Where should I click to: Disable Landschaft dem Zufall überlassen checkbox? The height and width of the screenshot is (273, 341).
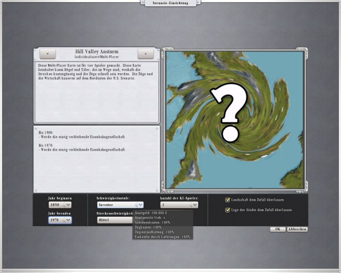click(228, 200)
